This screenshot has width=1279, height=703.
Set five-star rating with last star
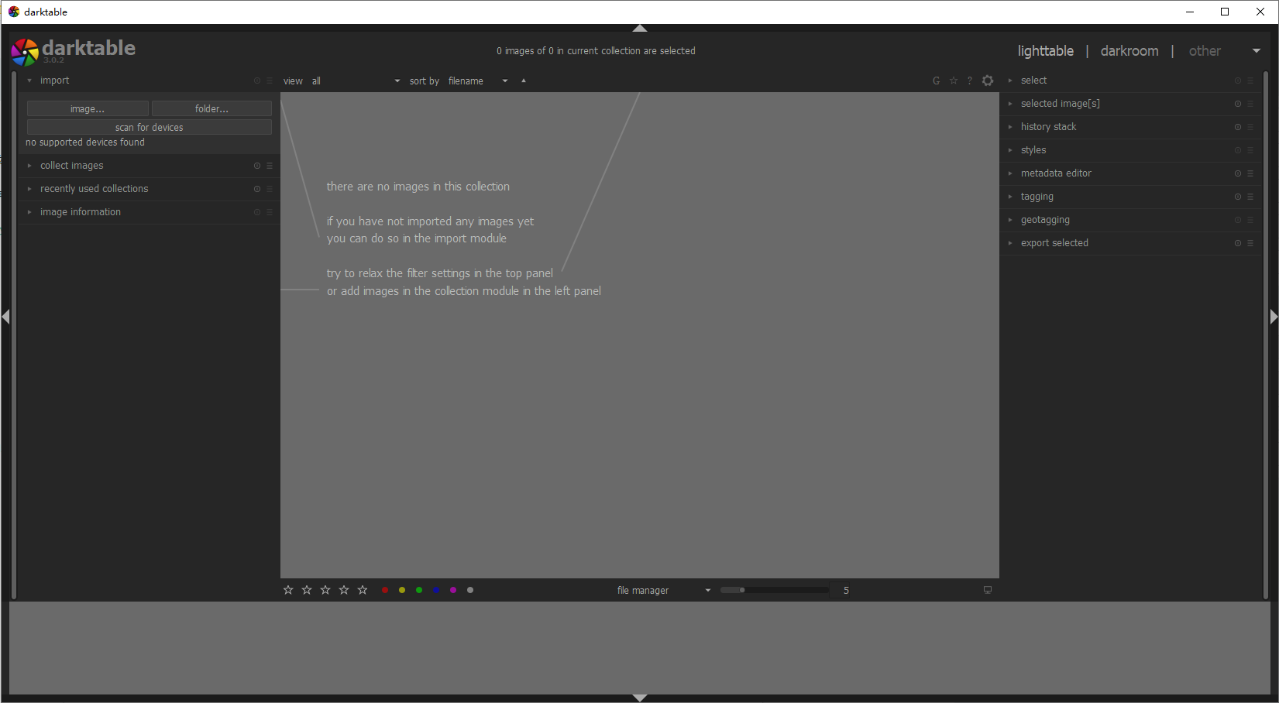click(363, 590)
